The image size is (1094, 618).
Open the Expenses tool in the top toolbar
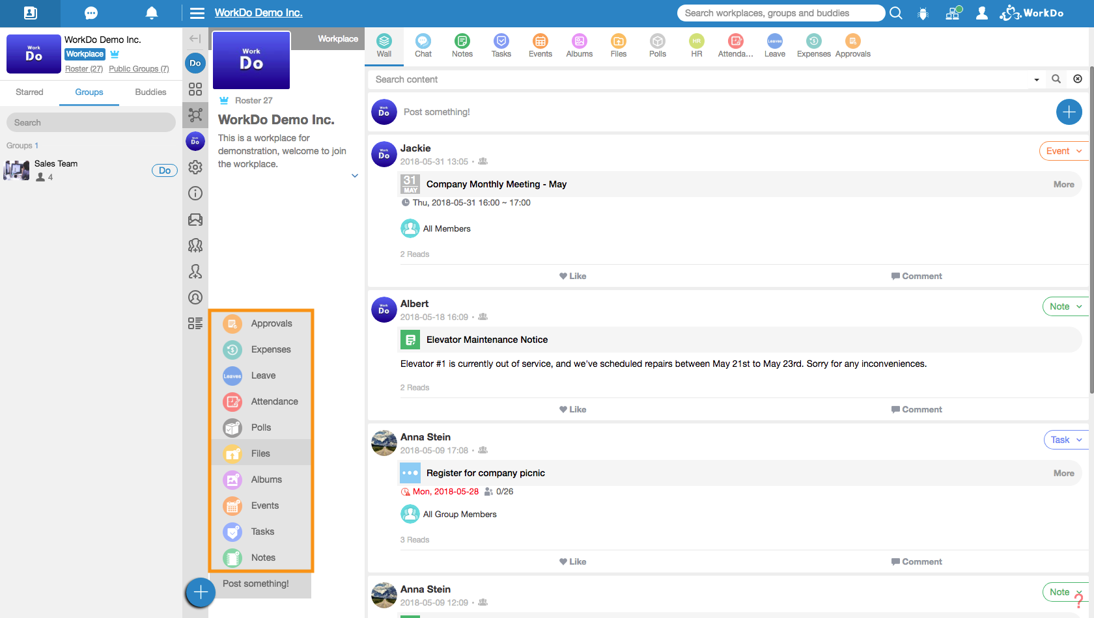point(814,46)
